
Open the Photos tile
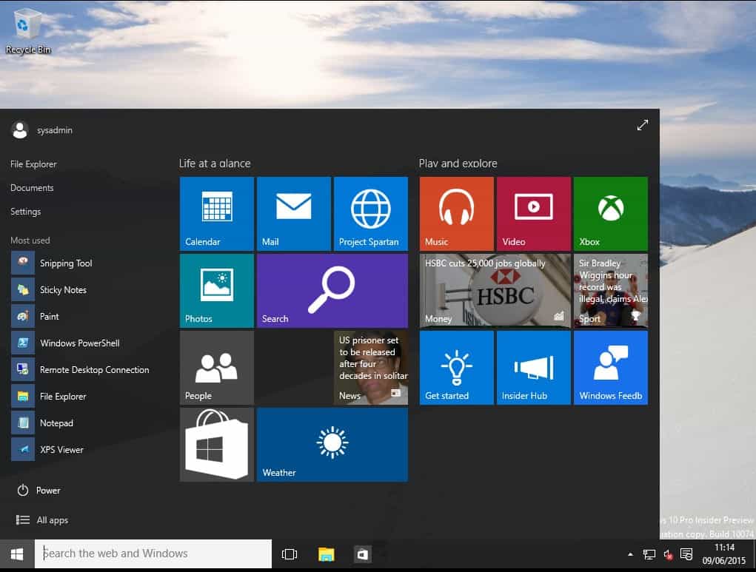(x=216, y=290)
